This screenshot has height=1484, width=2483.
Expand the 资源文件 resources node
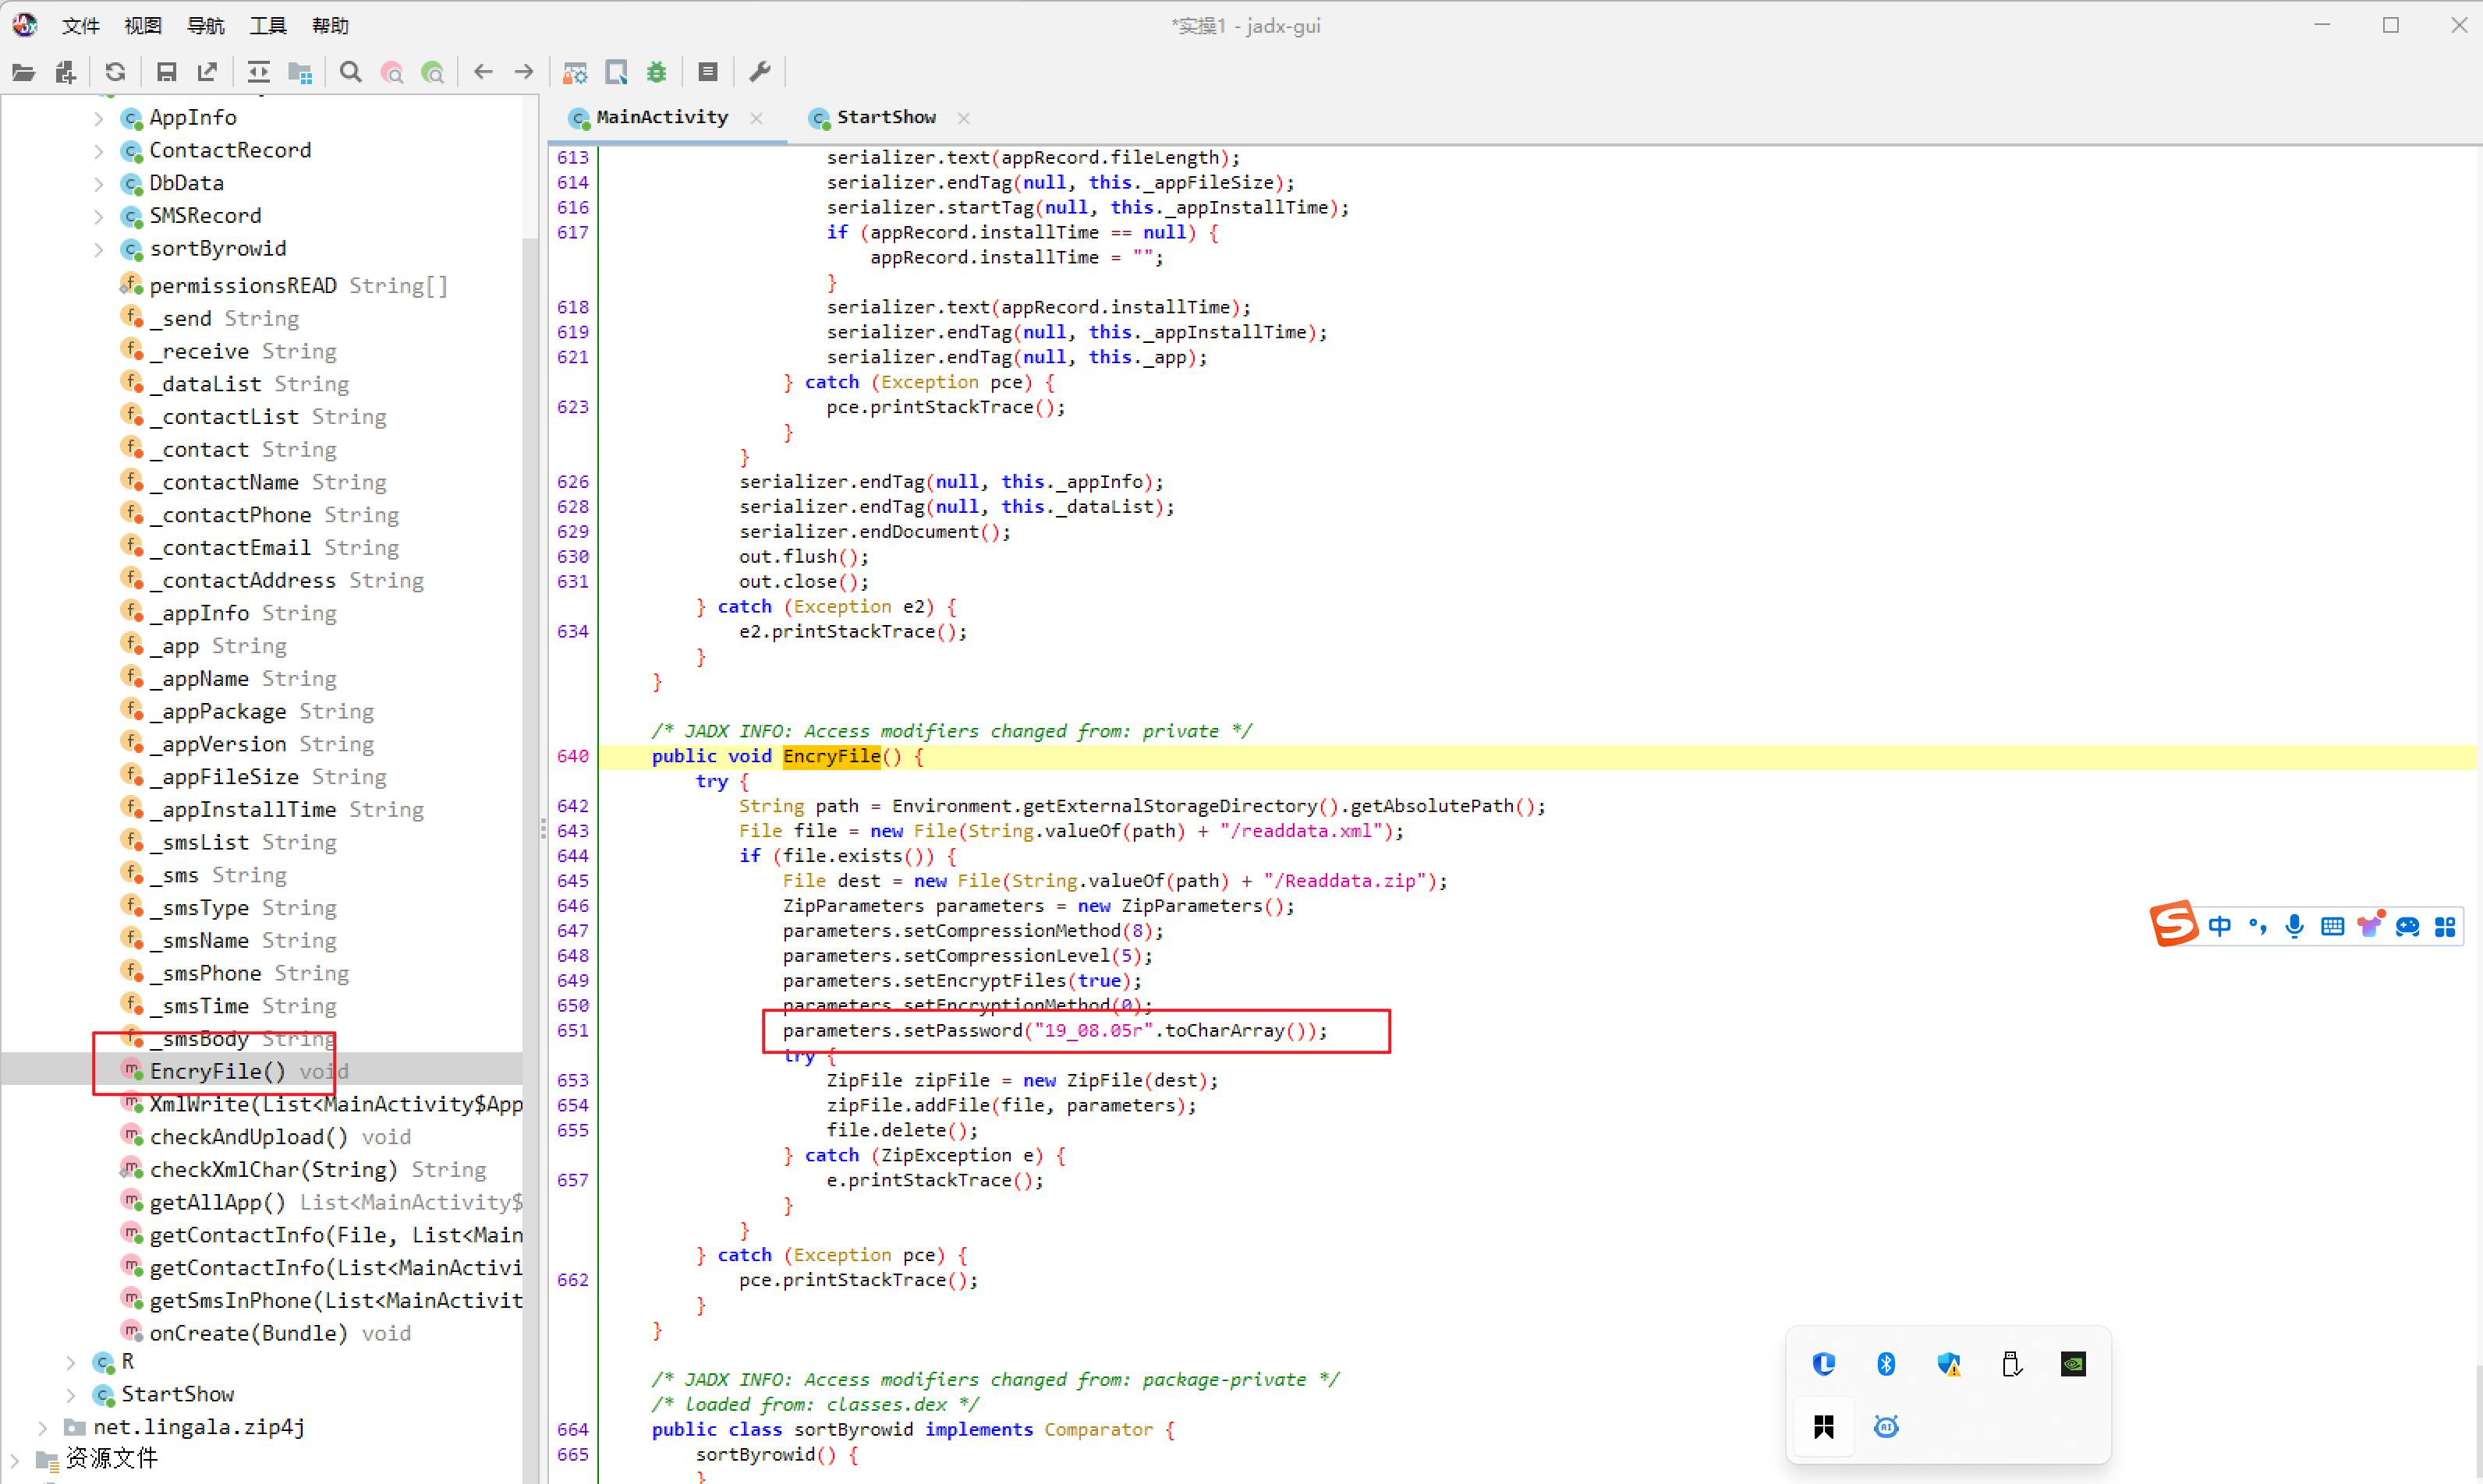point(14,1460)
